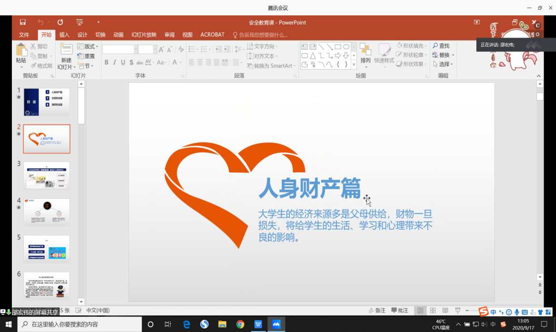
Task: Open the Layout (版式) dropdown
Action: (88, 47)
